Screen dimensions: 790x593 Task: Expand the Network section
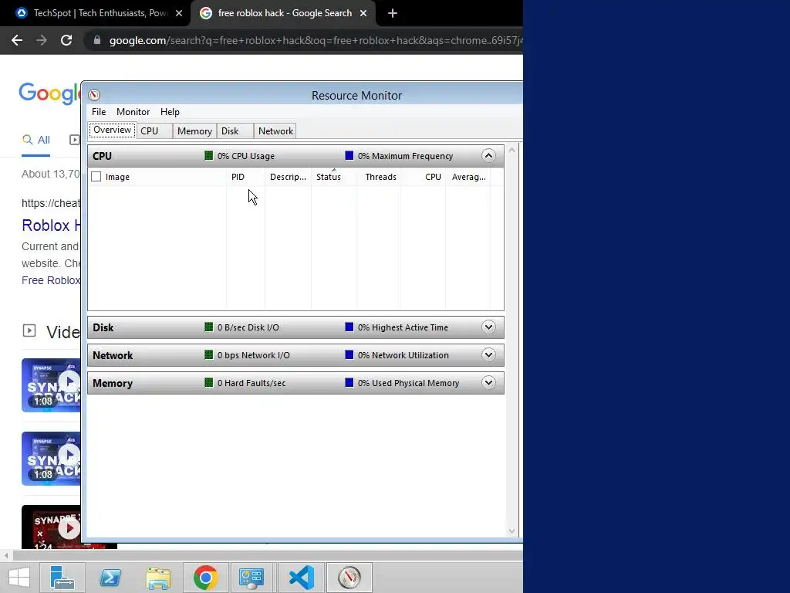(488, 354)
